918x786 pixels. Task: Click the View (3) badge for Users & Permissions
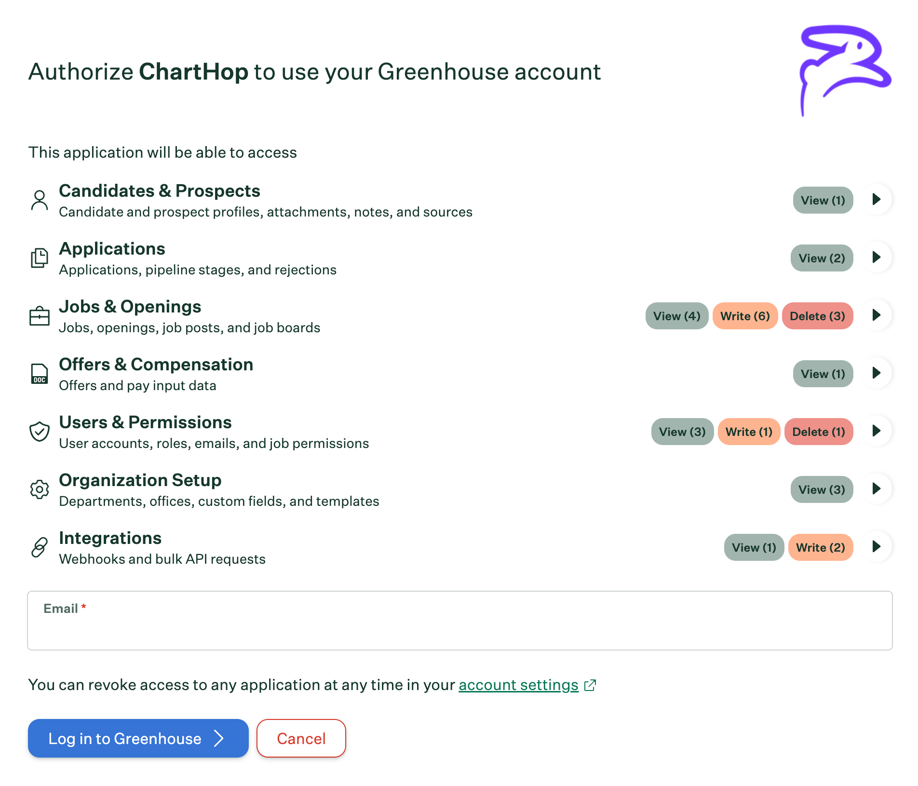click(683, 432)
